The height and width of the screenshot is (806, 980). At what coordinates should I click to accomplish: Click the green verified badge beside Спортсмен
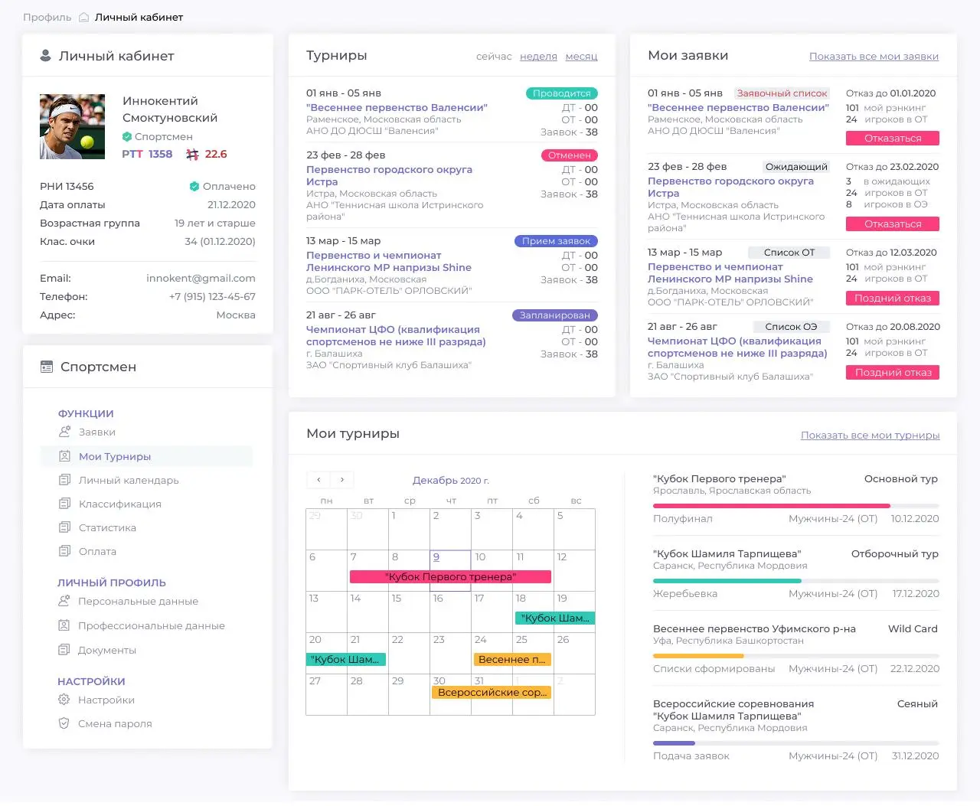[127, 136]
